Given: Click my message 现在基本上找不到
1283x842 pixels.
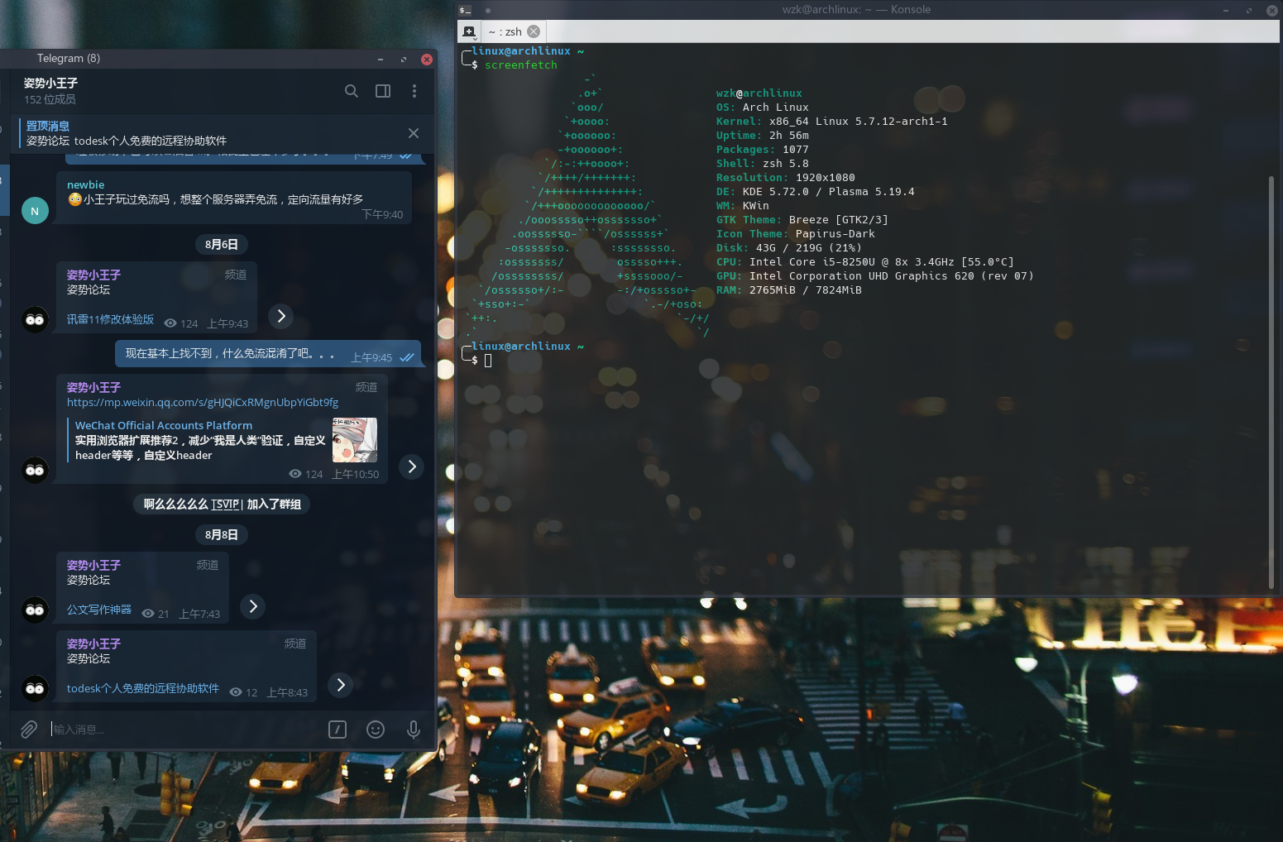Looking at the screenshot, I should [x=267, y=354].
